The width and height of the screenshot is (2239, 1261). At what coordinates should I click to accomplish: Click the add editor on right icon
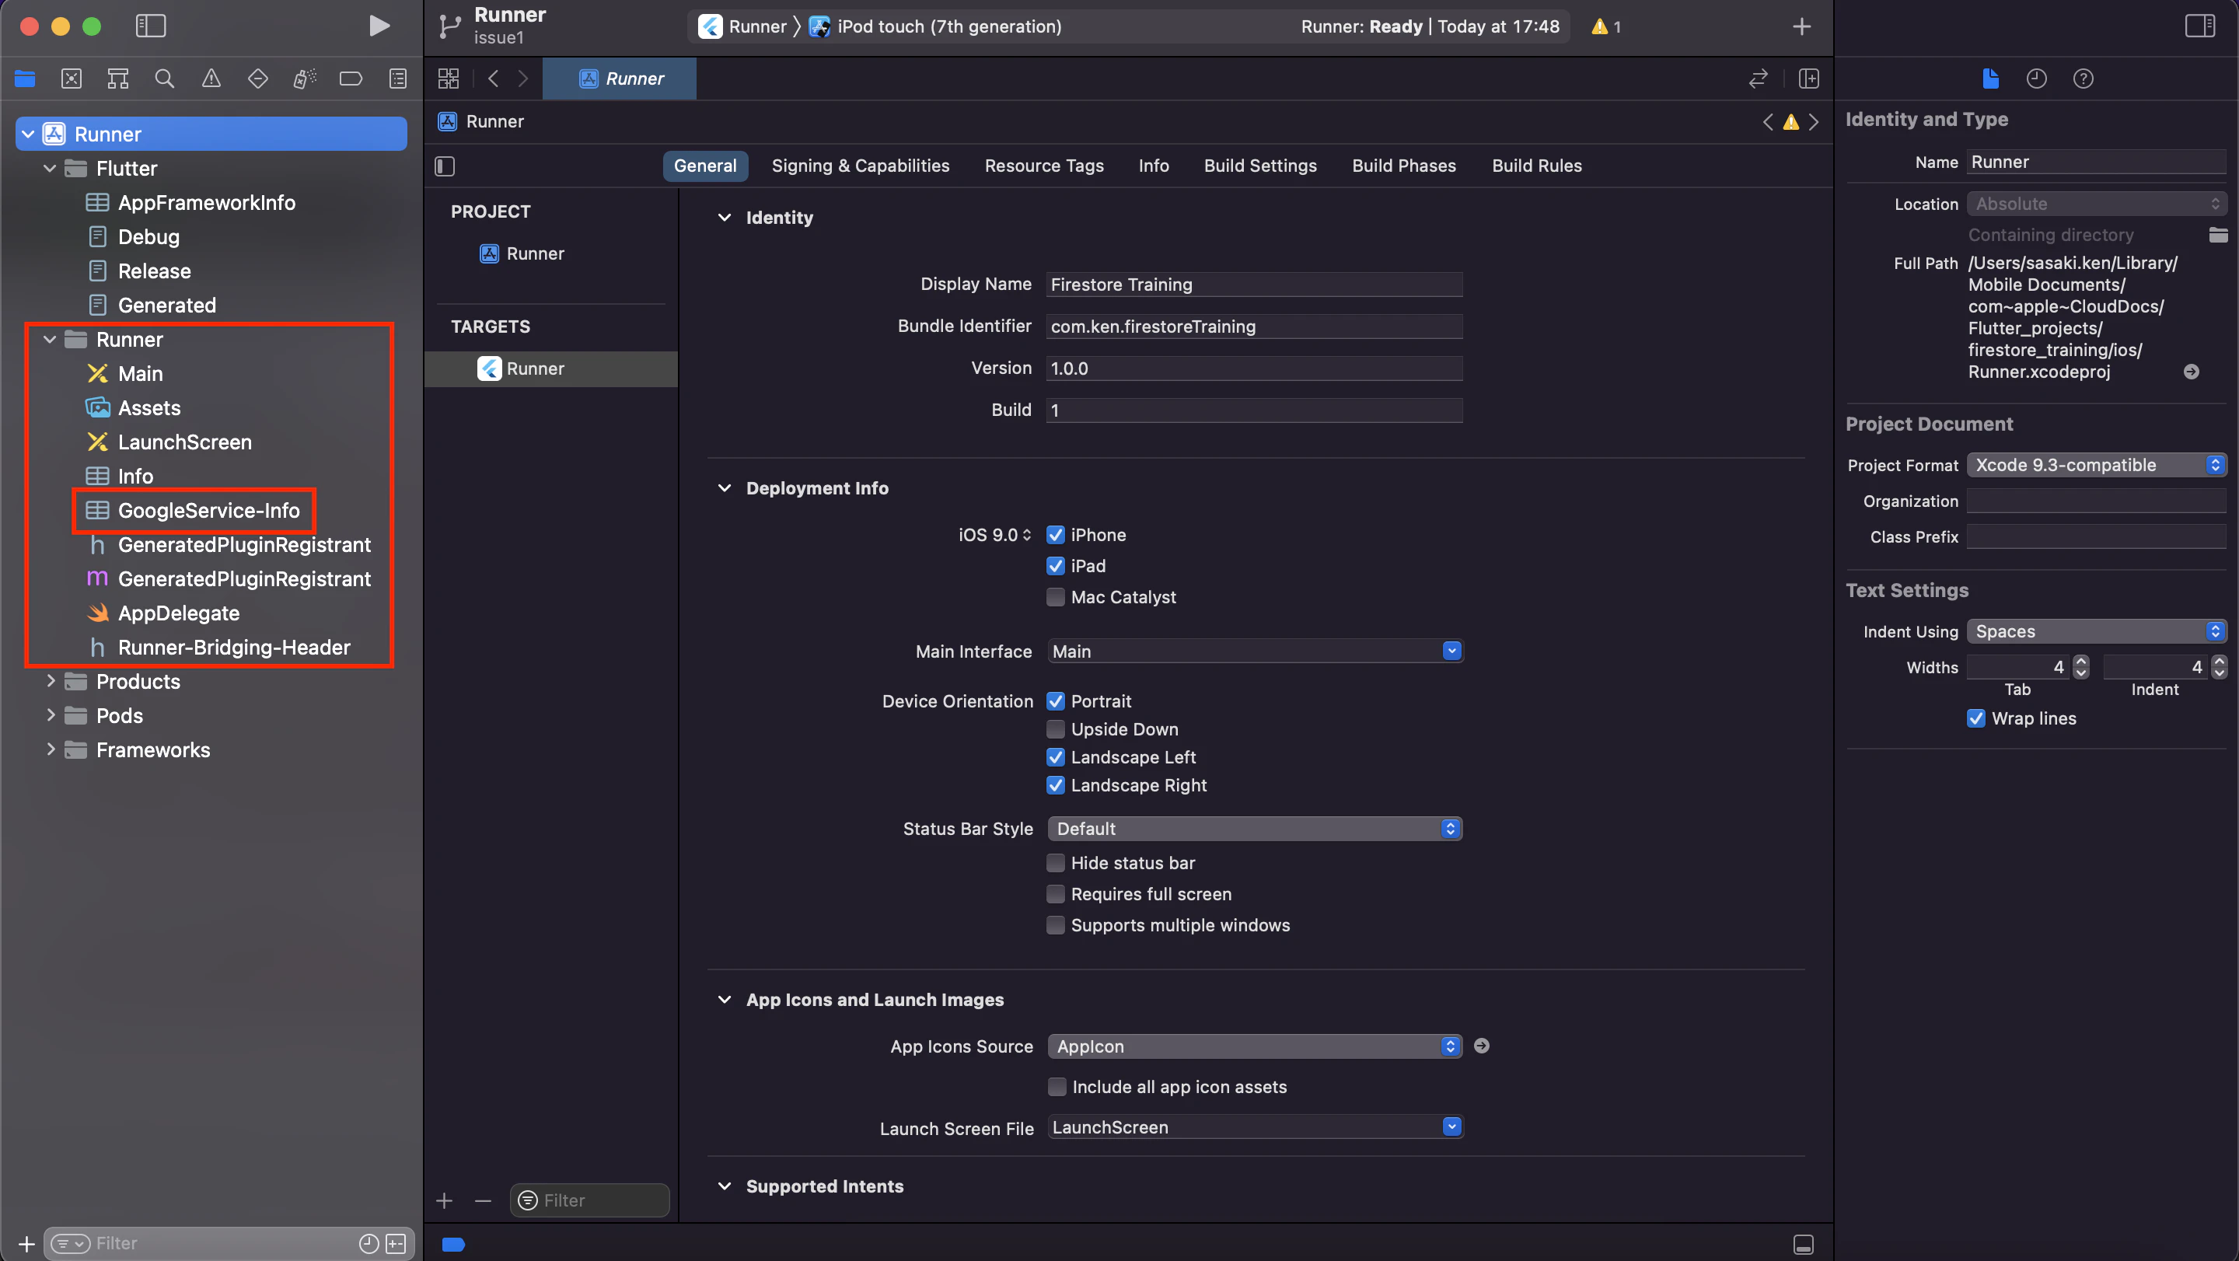(1809, 79)
